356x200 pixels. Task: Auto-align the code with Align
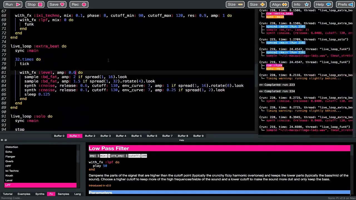click(x=280, y=4)
